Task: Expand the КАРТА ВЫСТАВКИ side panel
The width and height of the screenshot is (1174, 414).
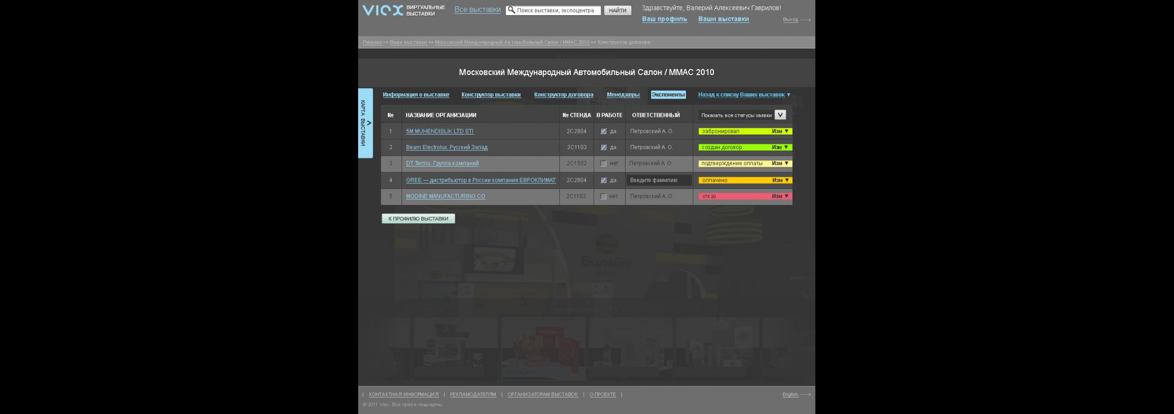Action: pos(365,123)
